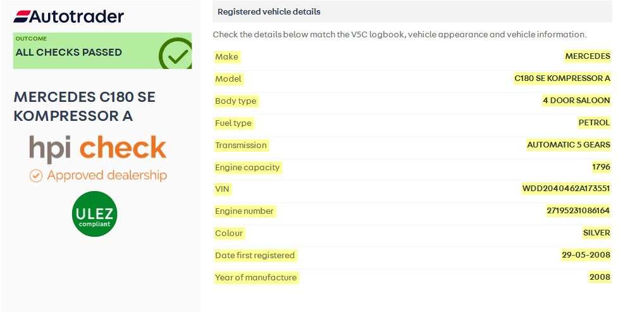Click the green checkmark circle icon
This screenshot has height=312, width=618.
click(x=175, y=54)
